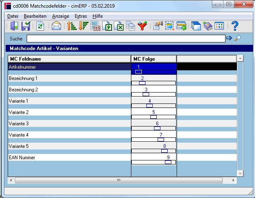Click the magnifying glass search icon

point(238,38)
